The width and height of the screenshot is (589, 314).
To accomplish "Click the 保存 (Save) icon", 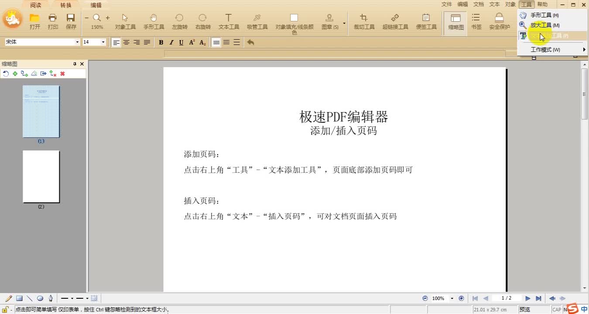I will (x=71, y=18).
